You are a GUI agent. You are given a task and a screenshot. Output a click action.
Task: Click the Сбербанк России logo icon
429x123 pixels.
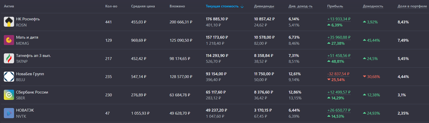9,95
